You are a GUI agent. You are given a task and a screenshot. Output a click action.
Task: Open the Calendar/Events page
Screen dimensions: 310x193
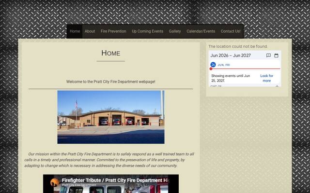201,31
